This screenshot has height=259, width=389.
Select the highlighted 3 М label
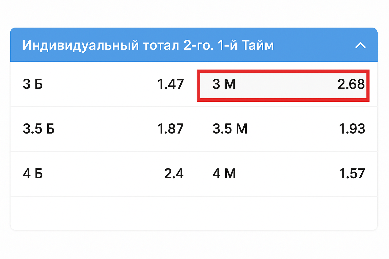click(x=224, y=84)
